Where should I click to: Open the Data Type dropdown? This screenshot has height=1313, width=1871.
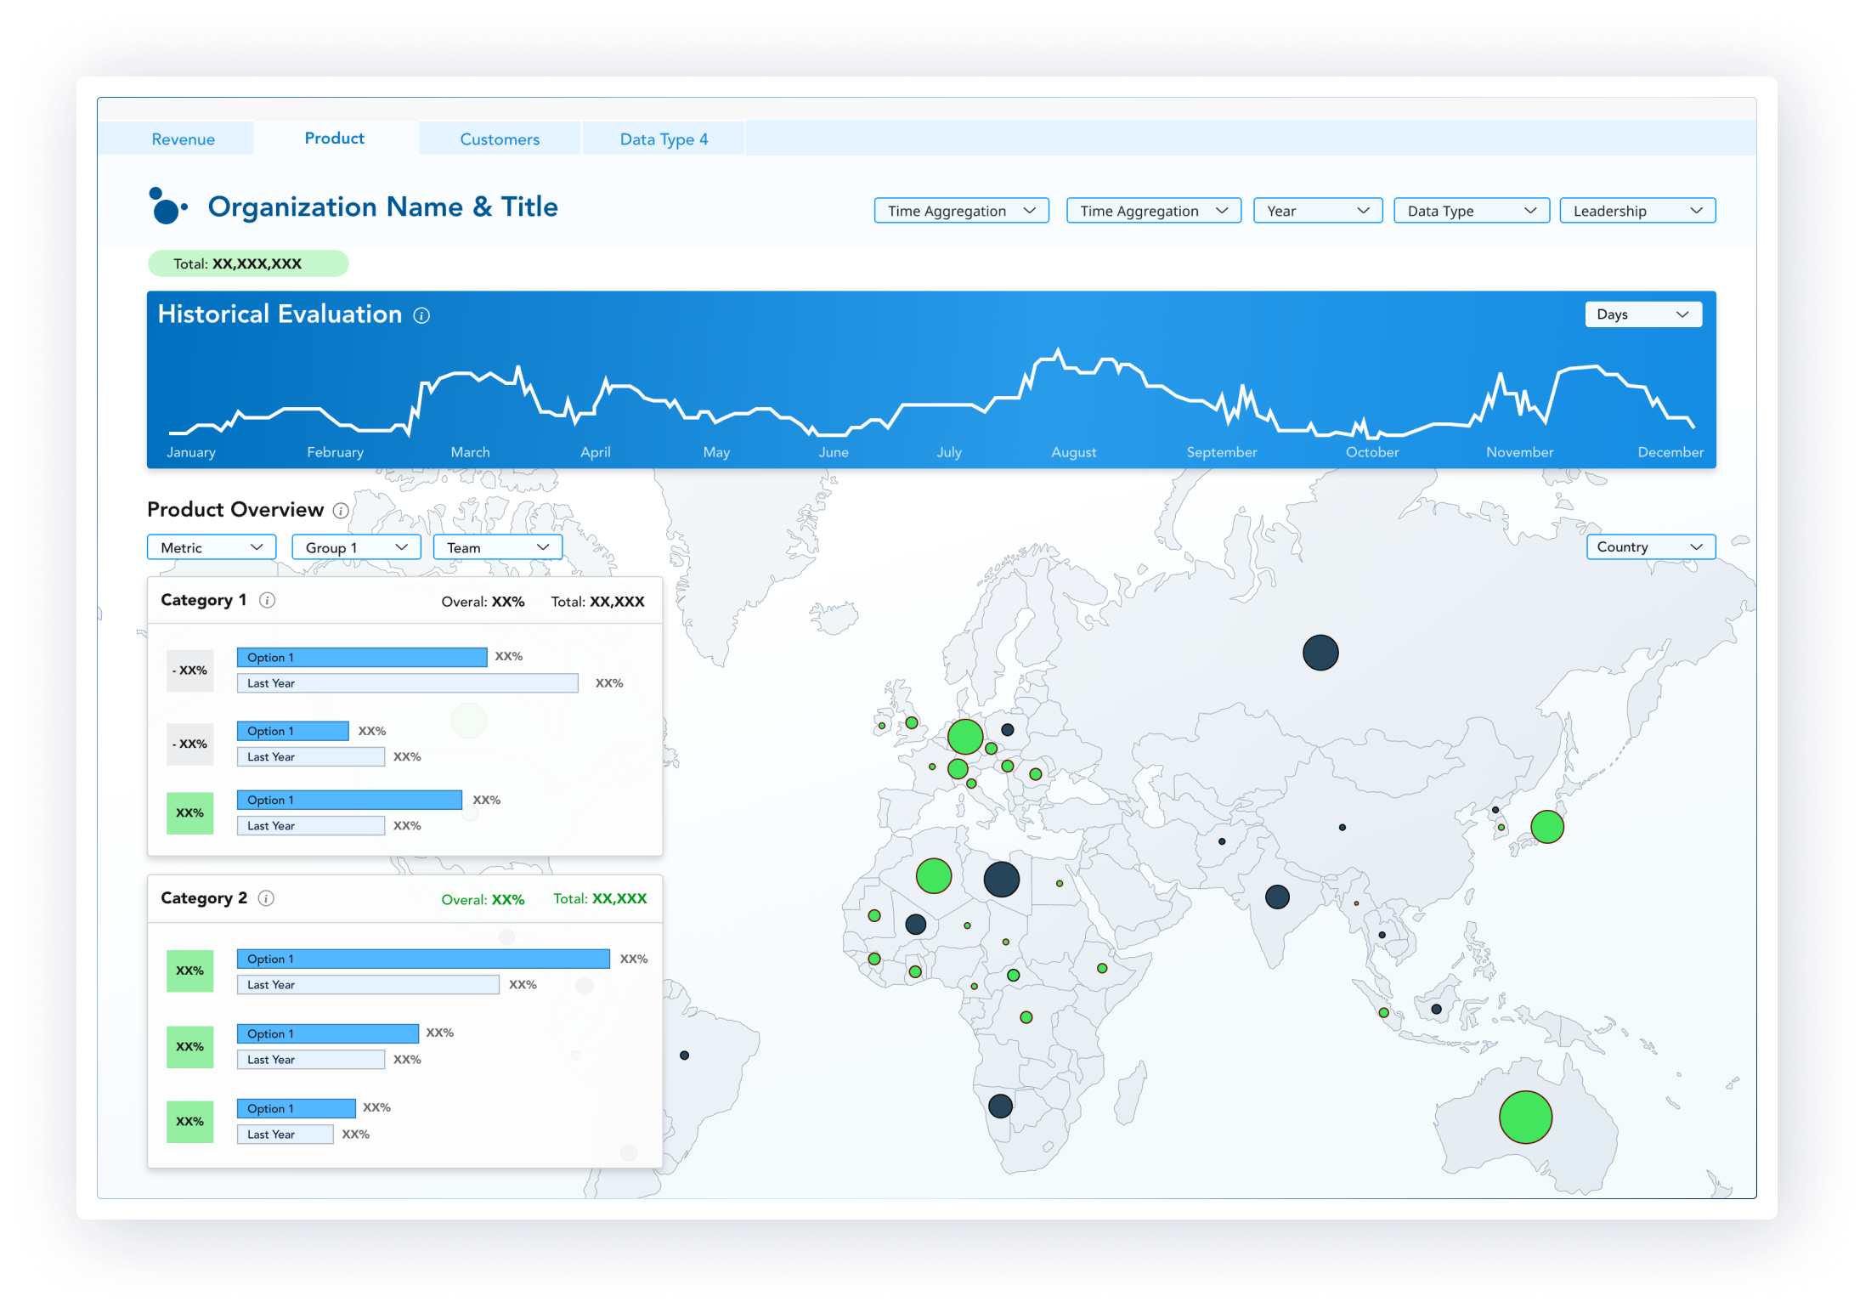[1472, 211]
